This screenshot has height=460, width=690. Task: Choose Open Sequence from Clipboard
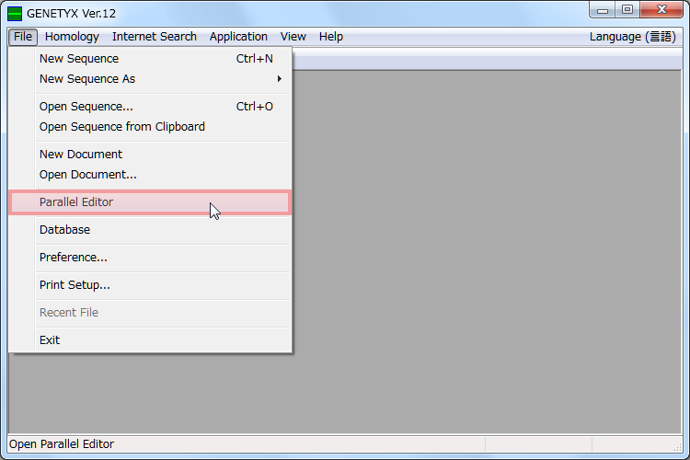click(150, 127)
